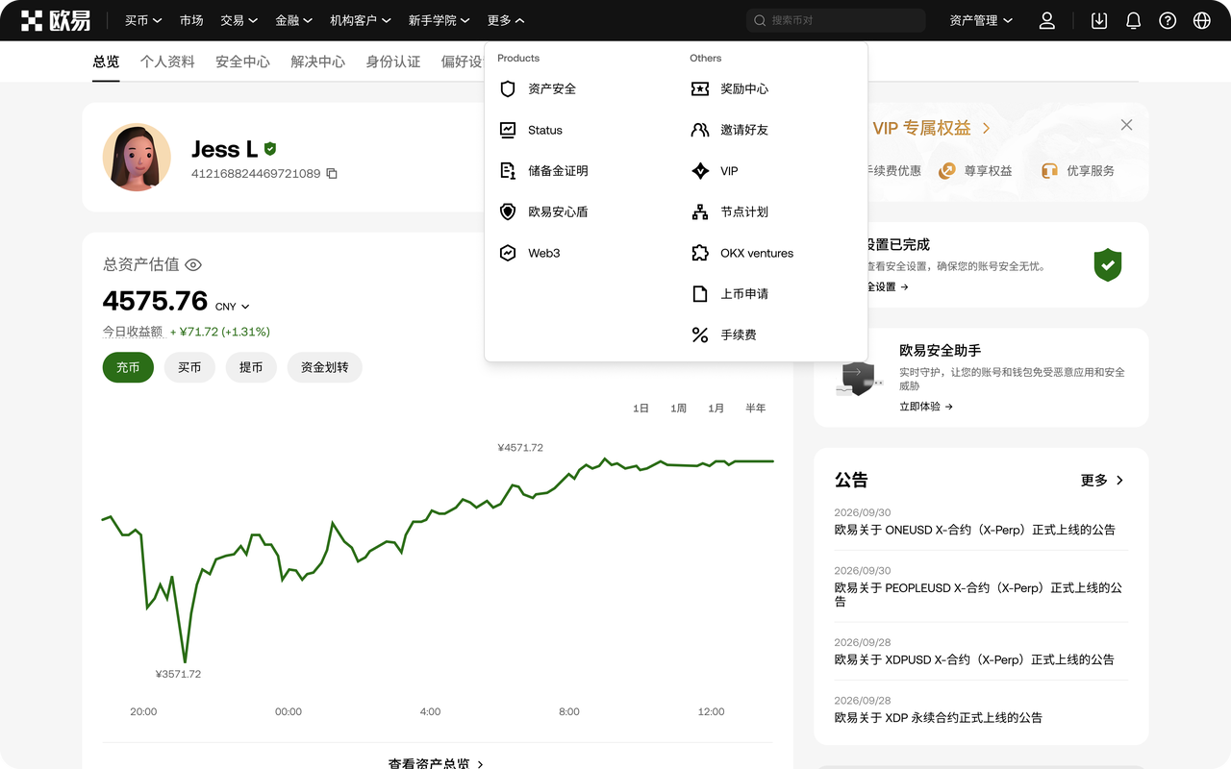The height and width of the screenshot is (769, 1231).
Task: Select the 1周 chart time range
Action: pos(679,409)
